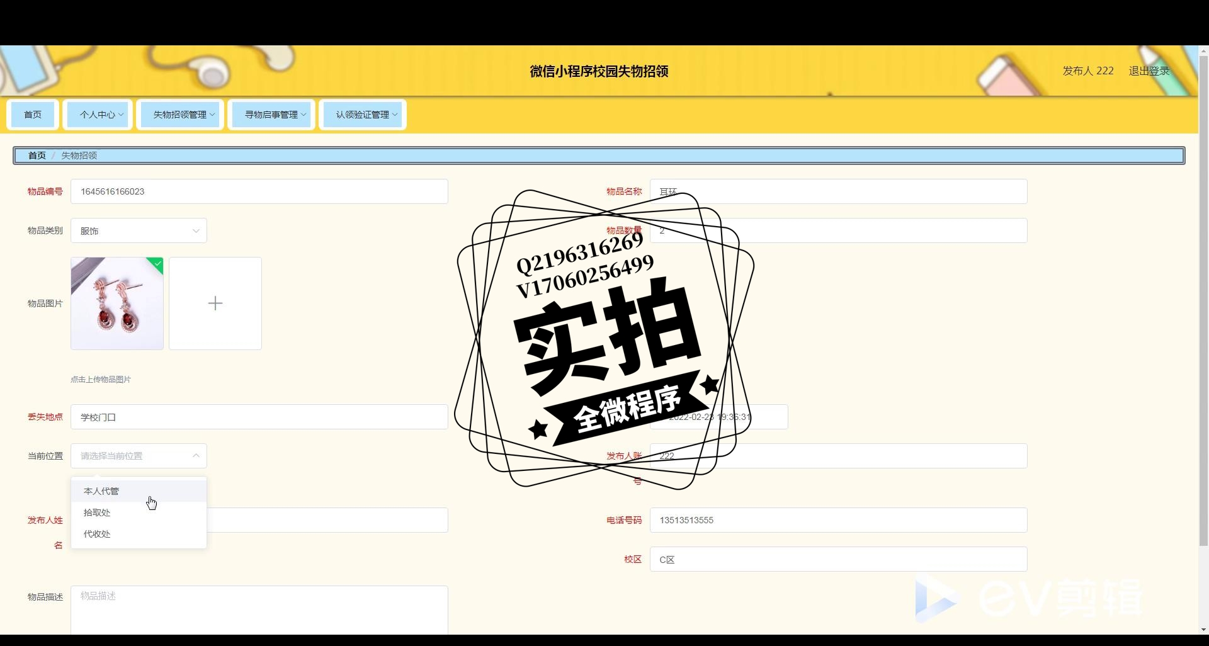Expand the 认领验证管理 menu

tap(363, 115)
